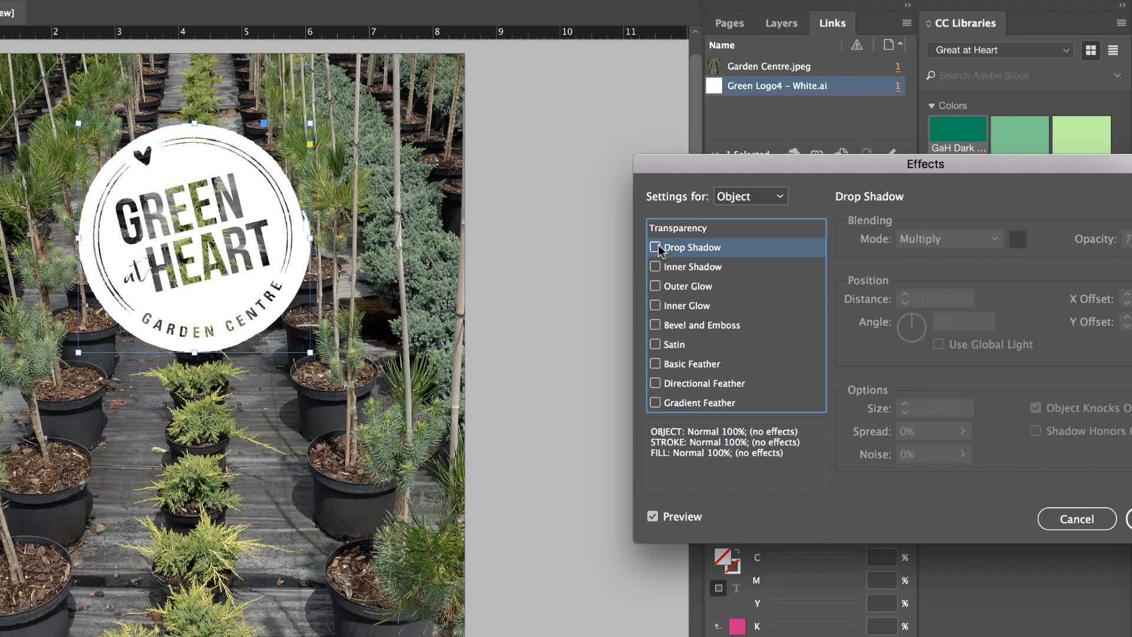Choose formatting affects text T icon

736,588
